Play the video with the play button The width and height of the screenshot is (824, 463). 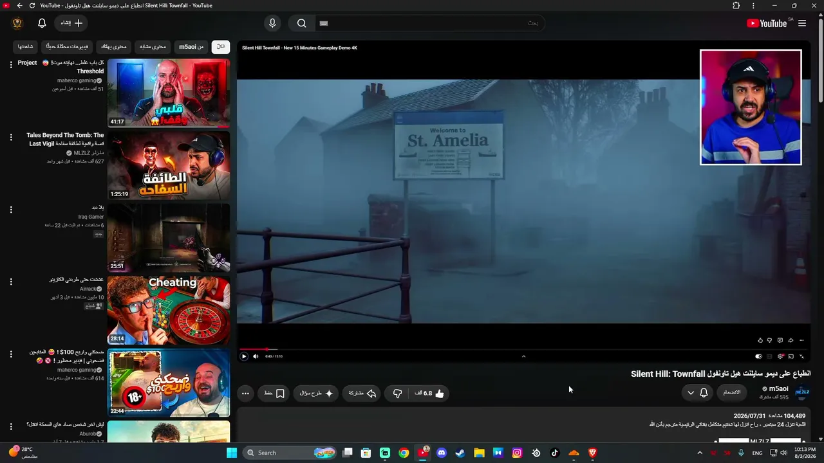[x=244, y=356]
